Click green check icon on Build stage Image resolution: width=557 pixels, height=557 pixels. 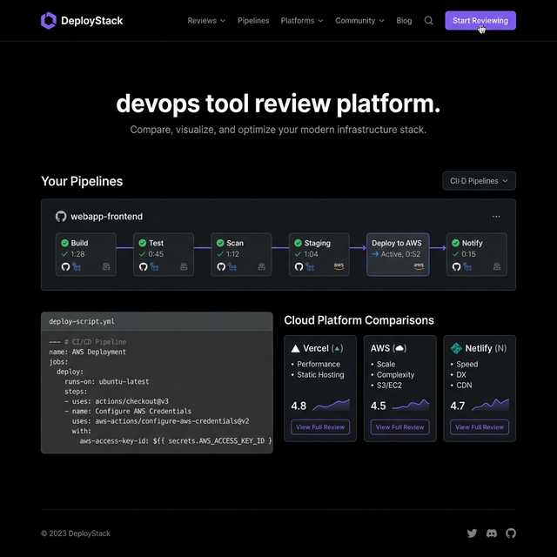pyautogui.click(x=64, y=243)
